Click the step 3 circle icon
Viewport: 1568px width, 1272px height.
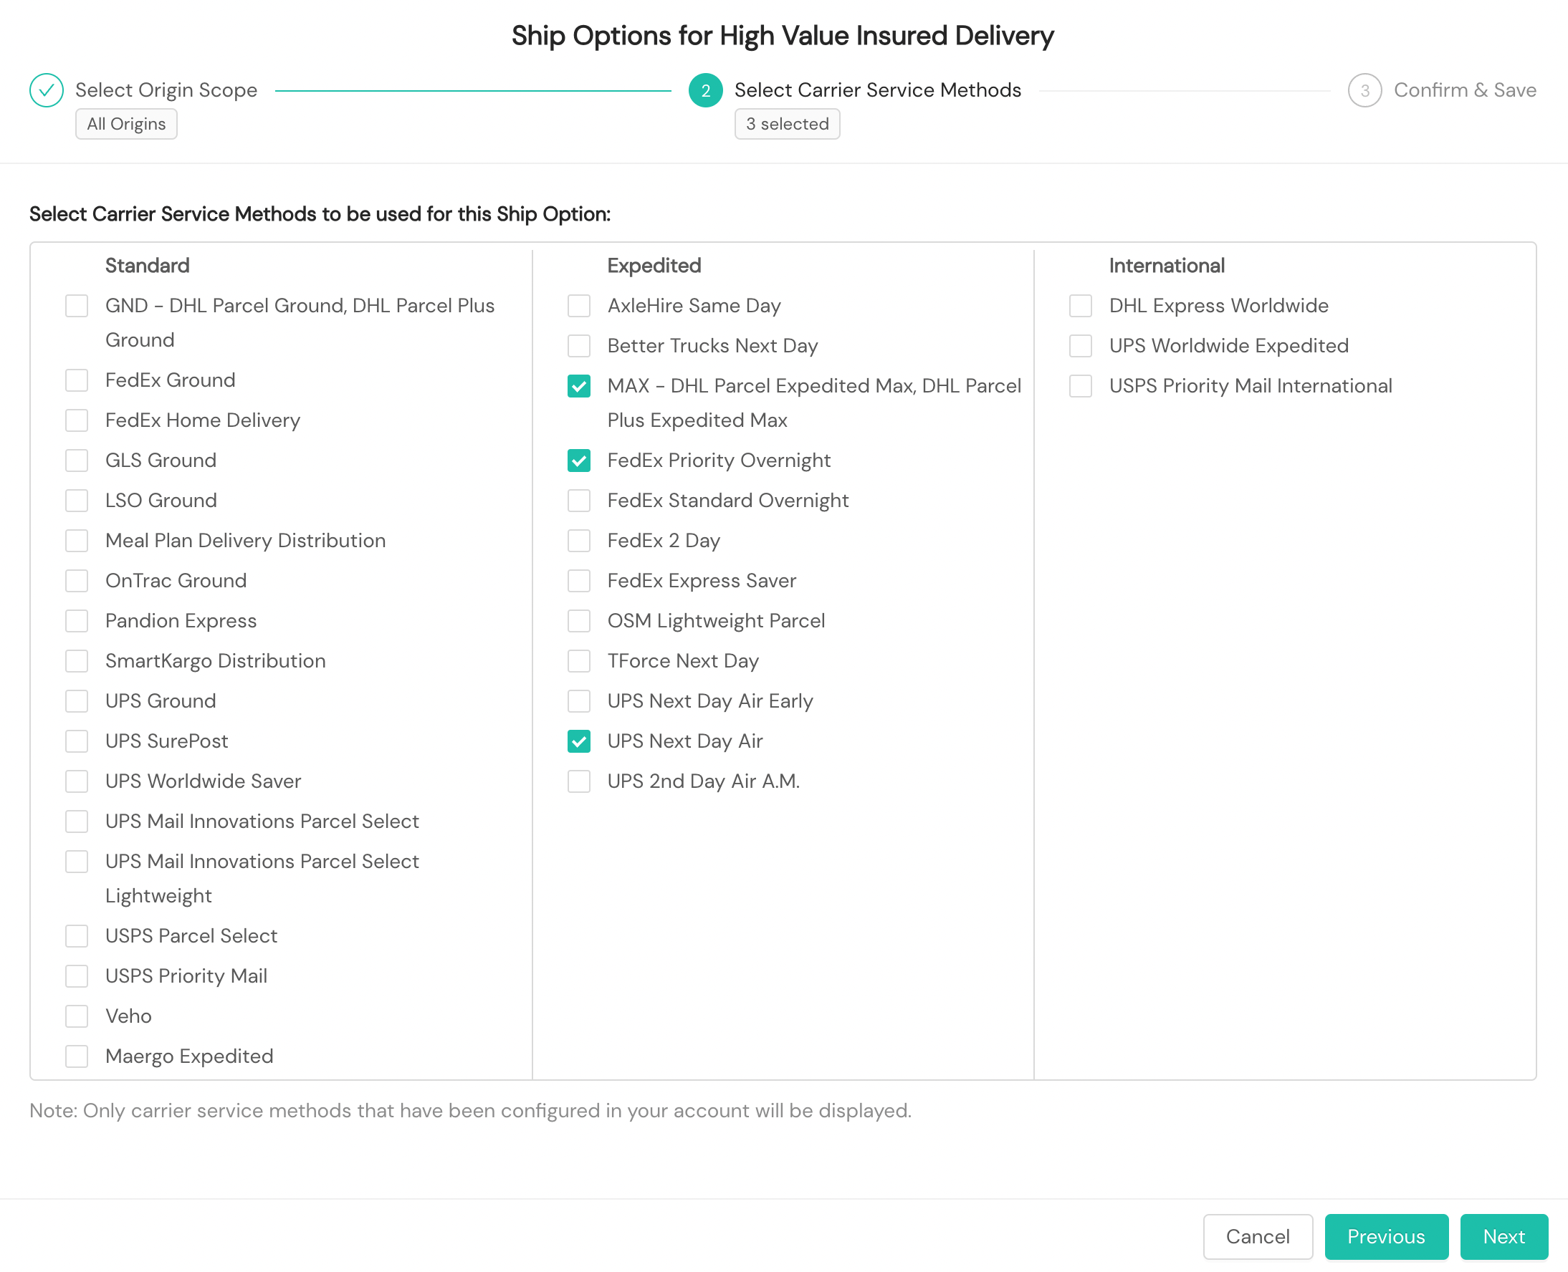pyautogui.click(x=1364, y=90)
